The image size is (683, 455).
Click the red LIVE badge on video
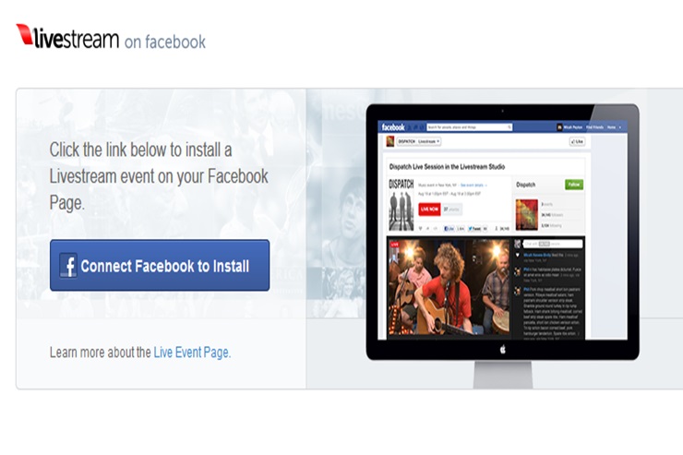[x=396, y=242]
